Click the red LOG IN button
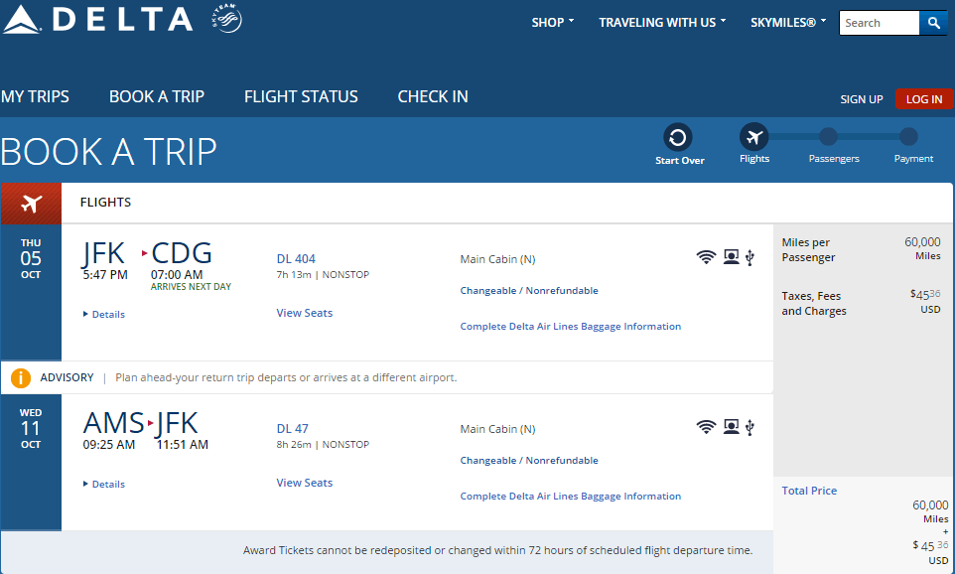 [923, 99]
